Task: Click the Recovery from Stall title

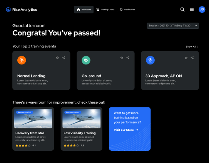Action: pos(30,133)
